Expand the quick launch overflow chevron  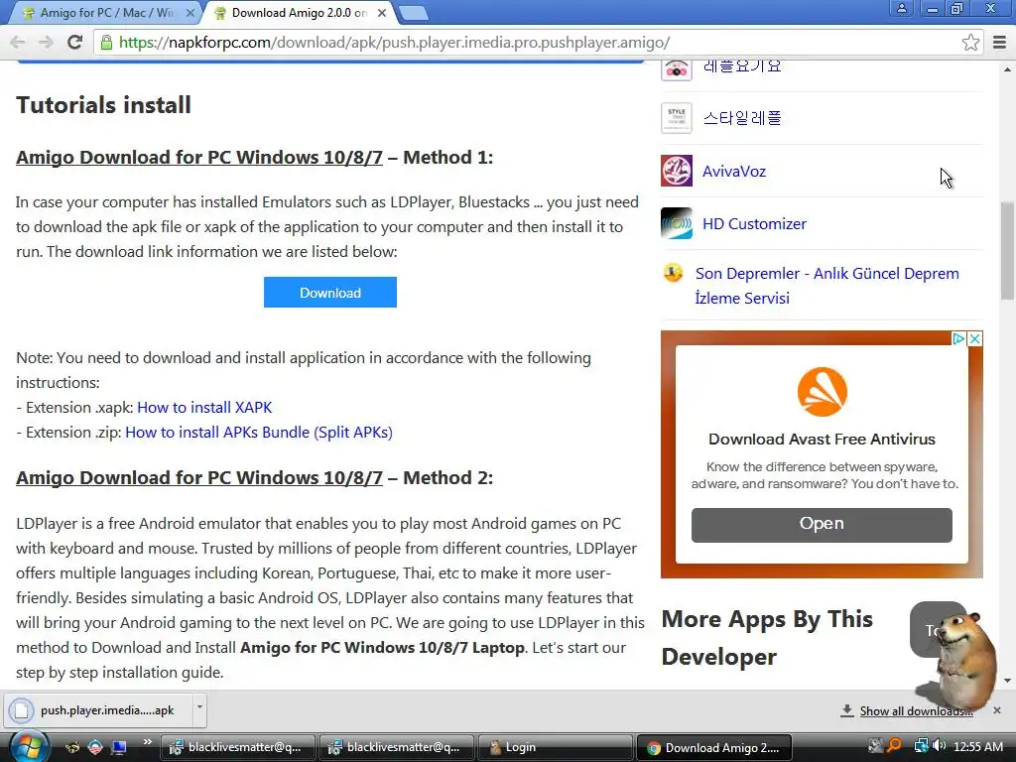147,742
